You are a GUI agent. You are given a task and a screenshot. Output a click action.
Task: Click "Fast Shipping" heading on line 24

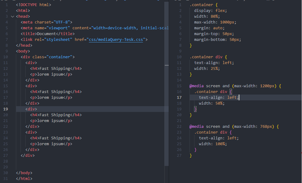pyautogui.click(x=55, y=138)
